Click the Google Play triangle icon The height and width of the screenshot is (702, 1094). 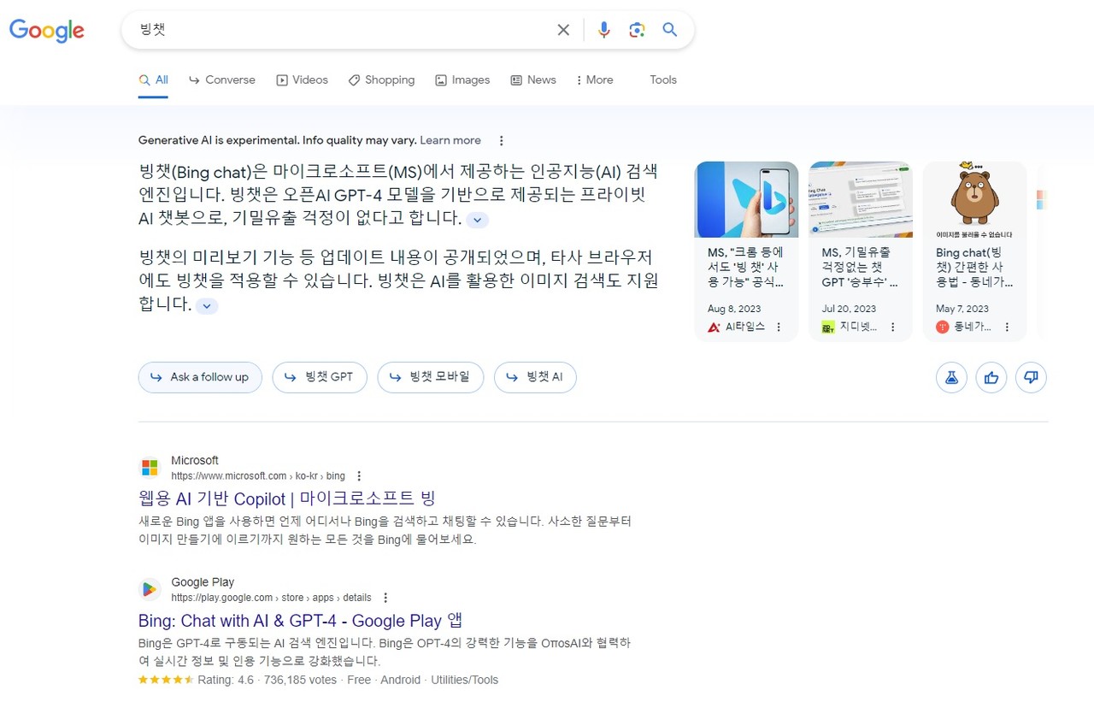(150, 589)
